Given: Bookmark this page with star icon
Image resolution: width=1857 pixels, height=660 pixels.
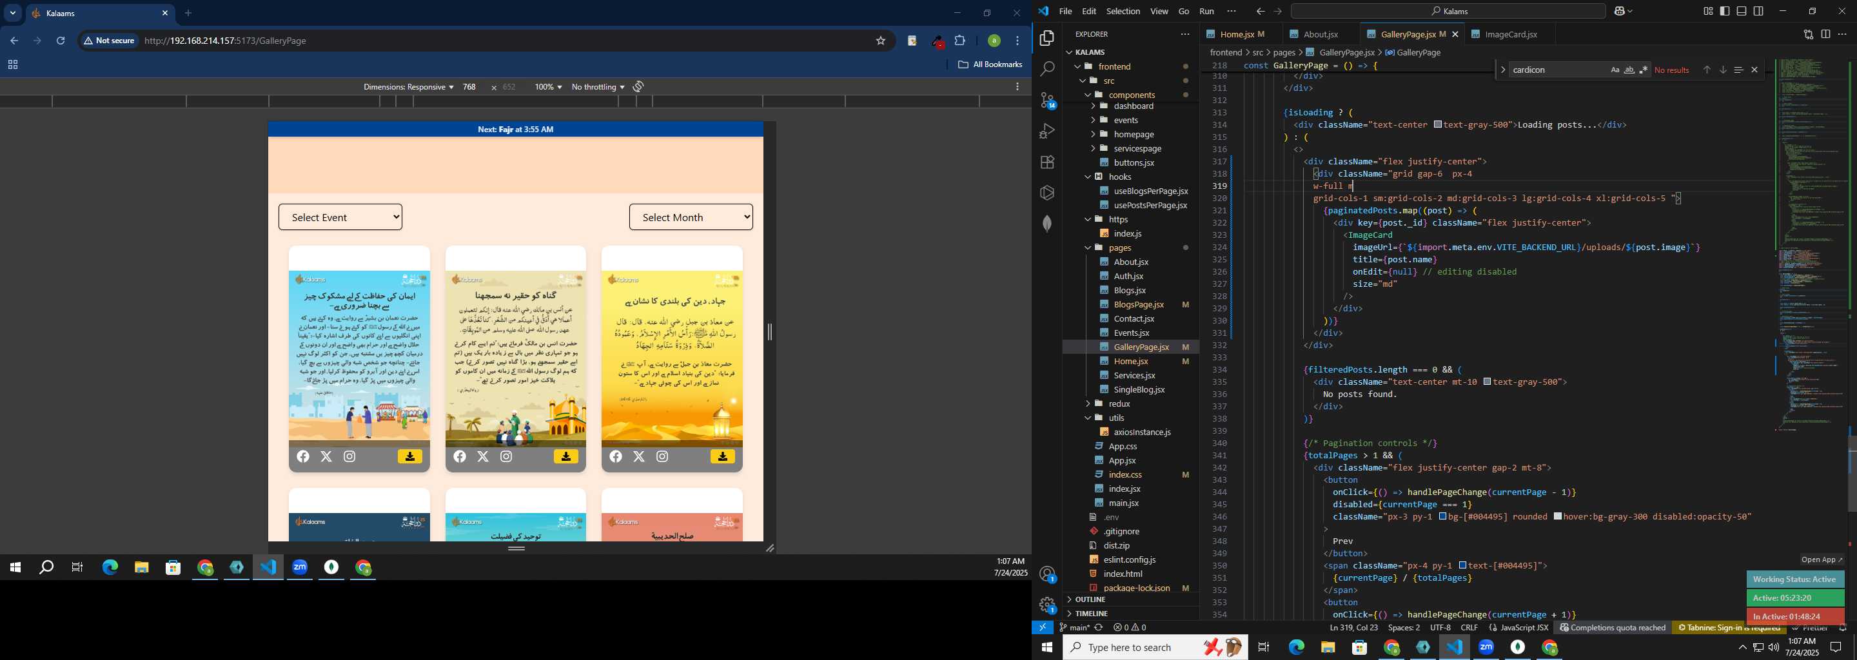Looking at the screenshot, I should pyautogui.click(x=880, y=41).
